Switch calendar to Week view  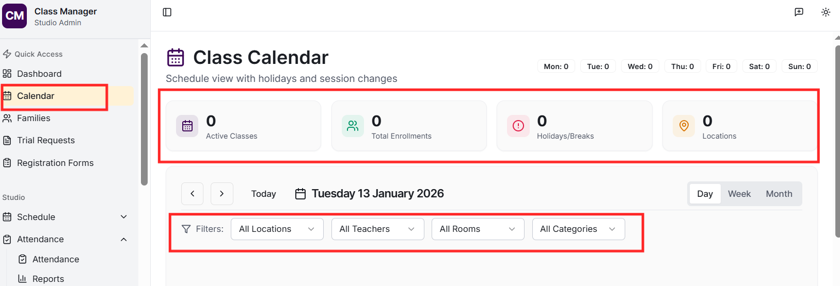(x=739, y=194)
